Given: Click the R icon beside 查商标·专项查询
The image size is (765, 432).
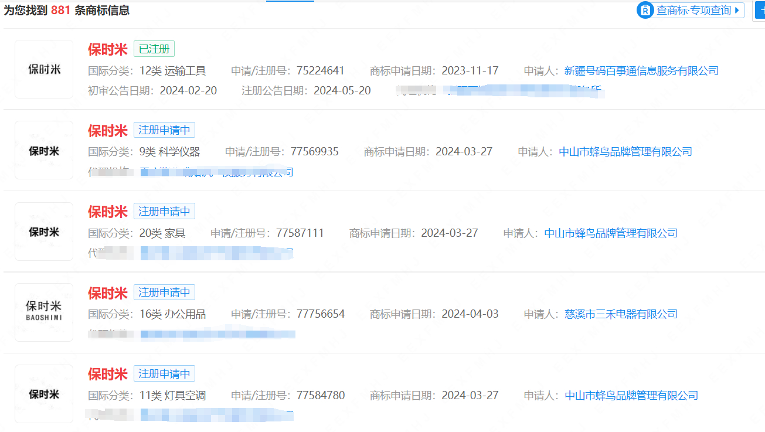Looking at the screenshot, I should (x=645, y=10).
